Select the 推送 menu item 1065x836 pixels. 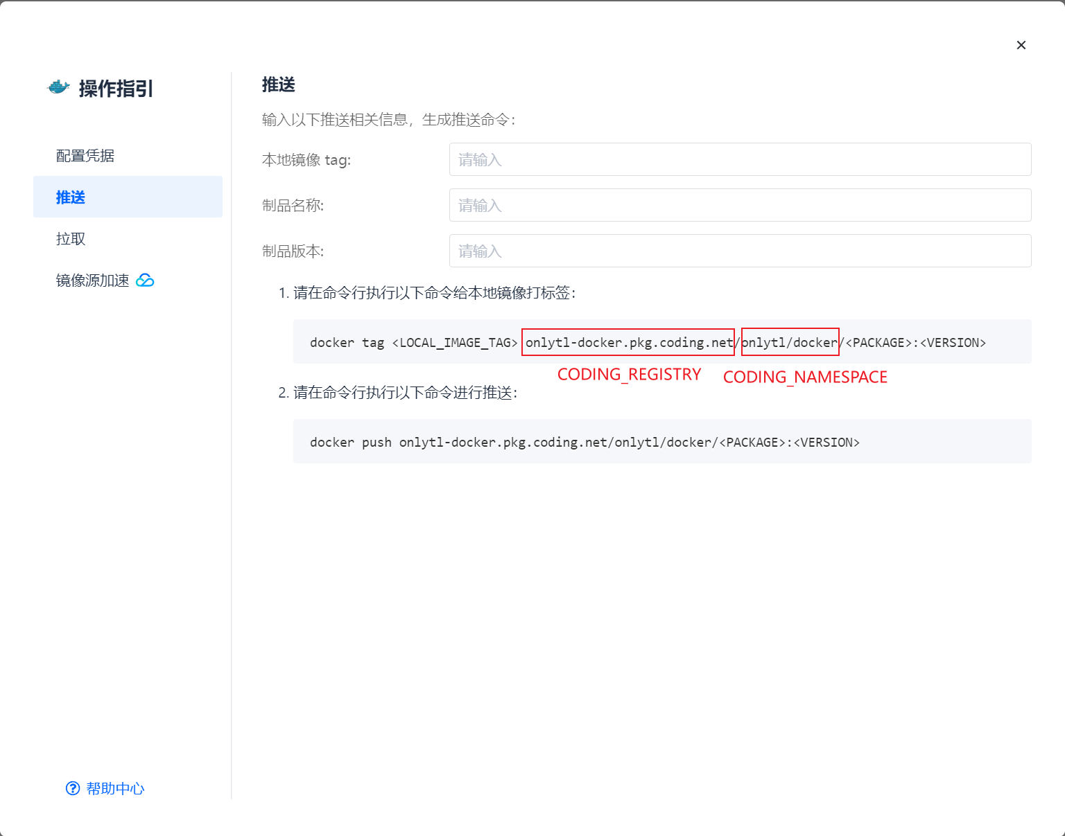(x=128, y=197)
